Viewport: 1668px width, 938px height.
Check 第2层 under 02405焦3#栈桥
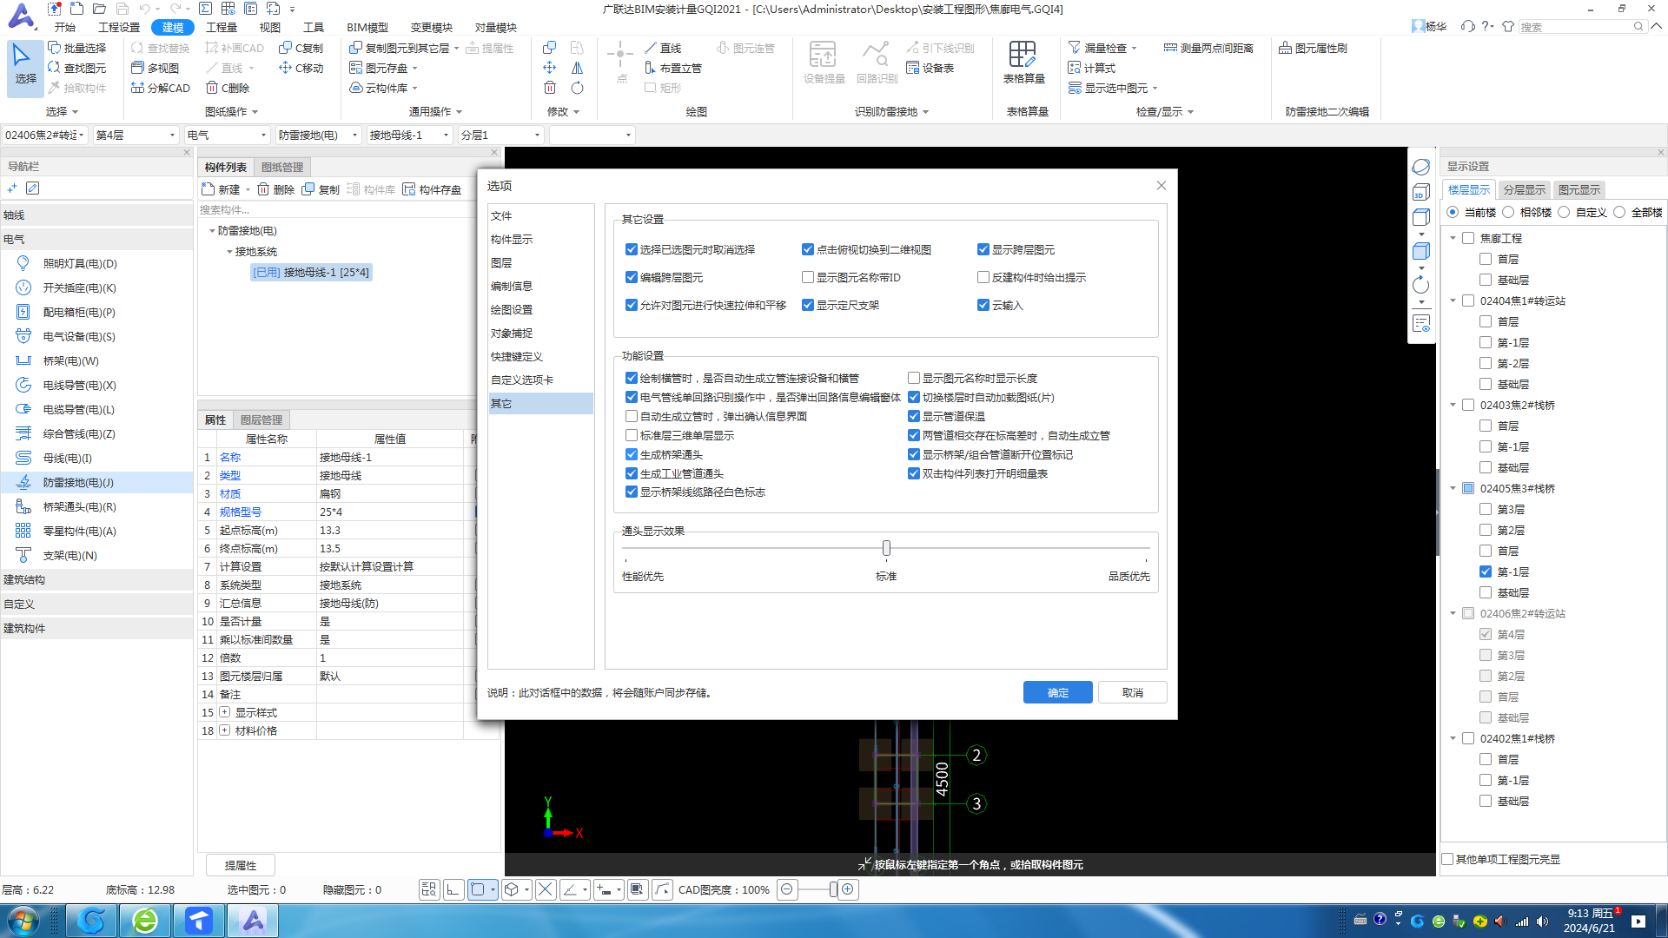click(x=1486, y=530)
